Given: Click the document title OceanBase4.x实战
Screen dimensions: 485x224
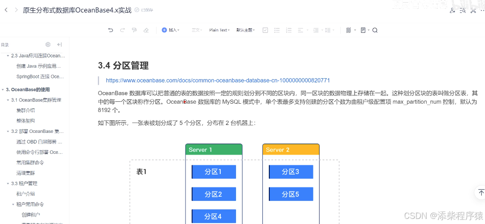Looking at the screenshot, I should (x=77, y=10).
